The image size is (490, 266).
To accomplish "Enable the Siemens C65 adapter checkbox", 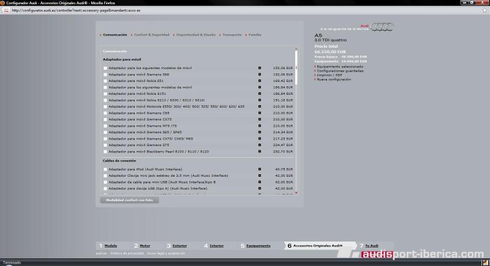I will point(105,113).
